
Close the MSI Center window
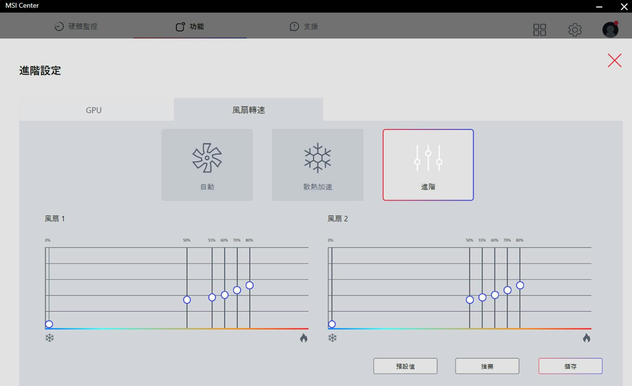pos(624,7)
